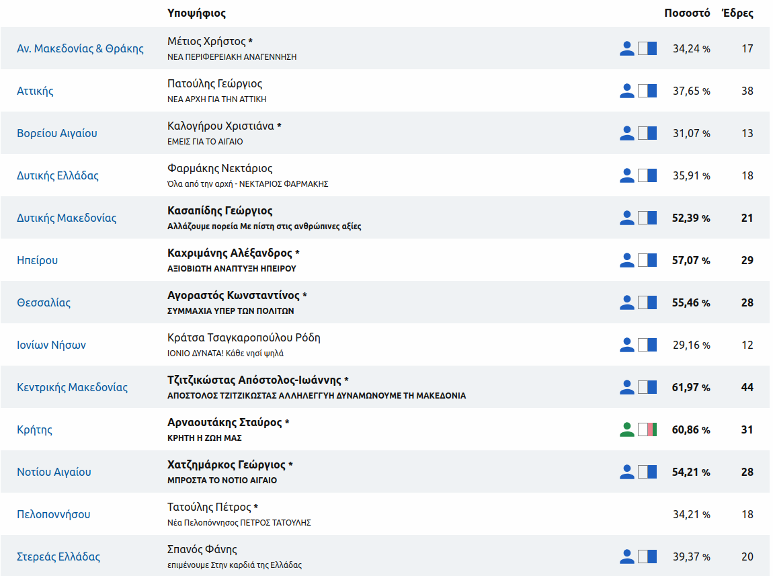Click seats value 12 for Ιονίων Νήσων
The width and height of the screenshot is (773, 576).
point(747,345)
